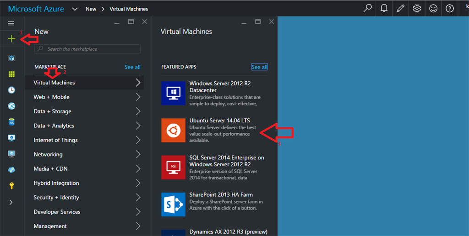Open the SQL databases sidebar icon
Screen dimensions: 469x236
point(11,122)
